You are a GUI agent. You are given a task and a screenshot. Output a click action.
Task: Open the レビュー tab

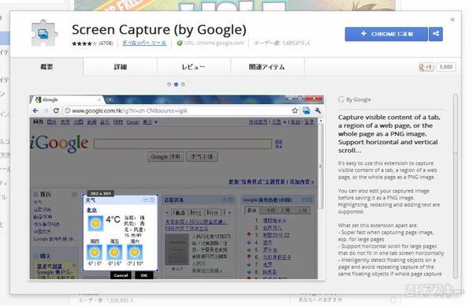[194, 67]
